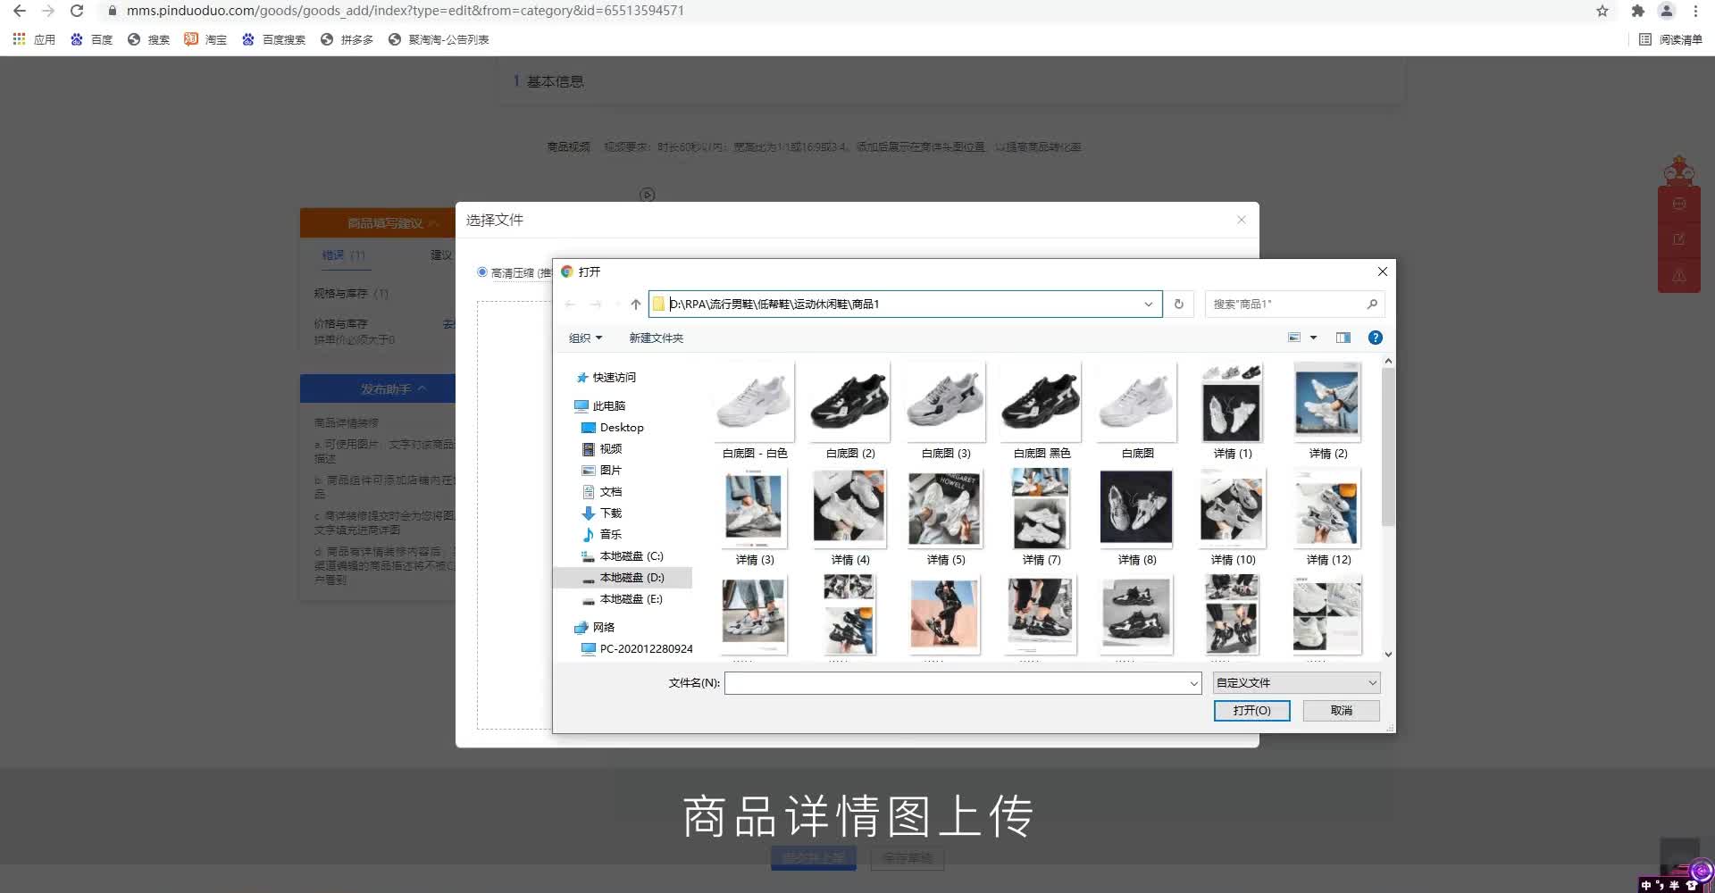The height and width of the screenshot is (893, 1715).
Task: Expand the 自定义文件 file type dropdown
Action: [1294, 682]
